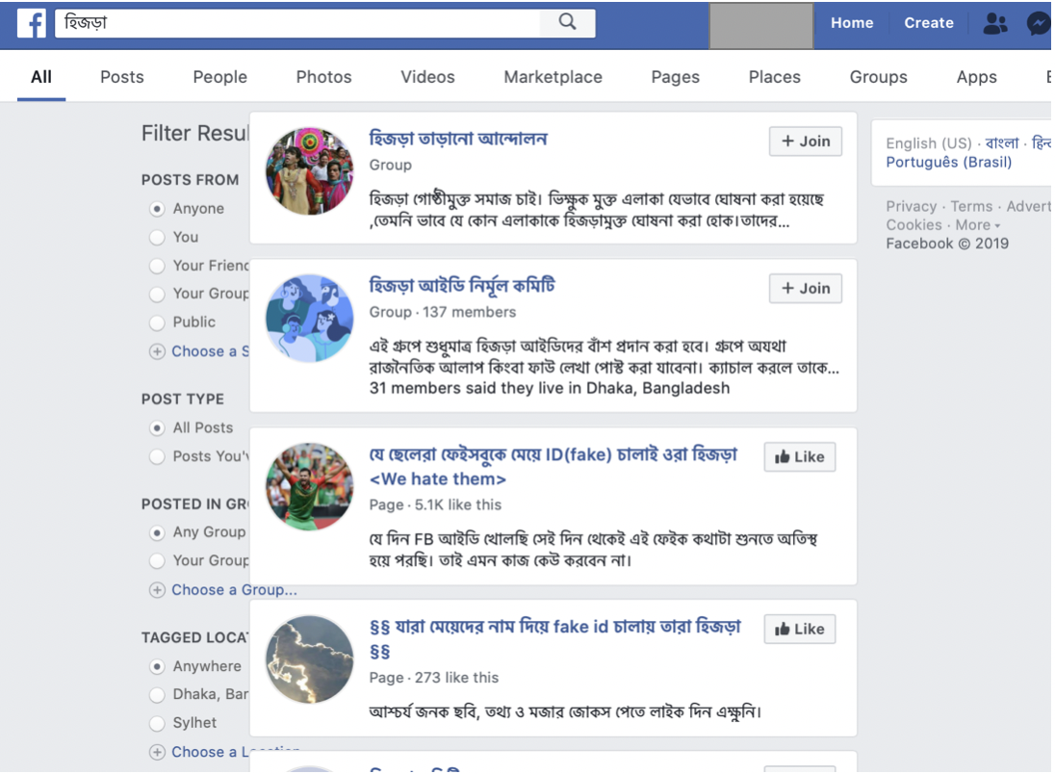Click the plus icon beside Choose a Source
The width and height of the screenshot is (1055, 774).
pyautogui.click(x=157, y=351)
